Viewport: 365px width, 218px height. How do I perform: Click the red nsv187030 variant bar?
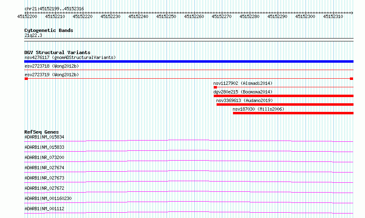[x=293, y=113]
